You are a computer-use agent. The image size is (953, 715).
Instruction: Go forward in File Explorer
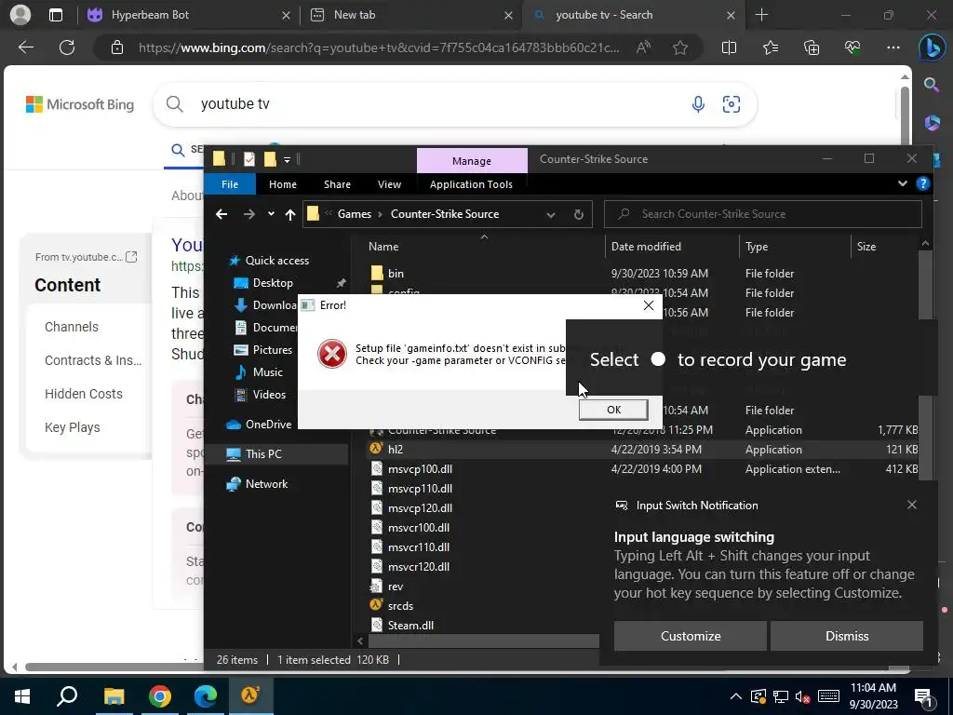pos(249,214)
